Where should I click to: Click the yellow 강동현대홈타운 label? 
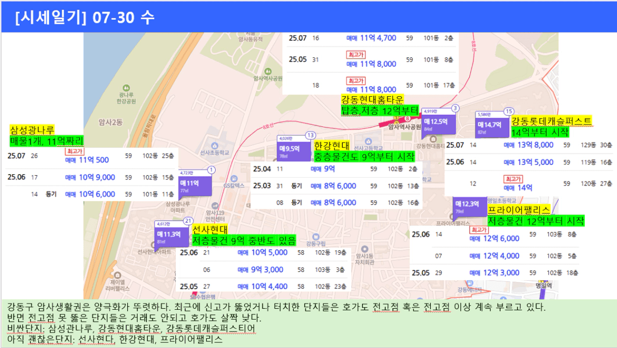click(x=372, y=99)
